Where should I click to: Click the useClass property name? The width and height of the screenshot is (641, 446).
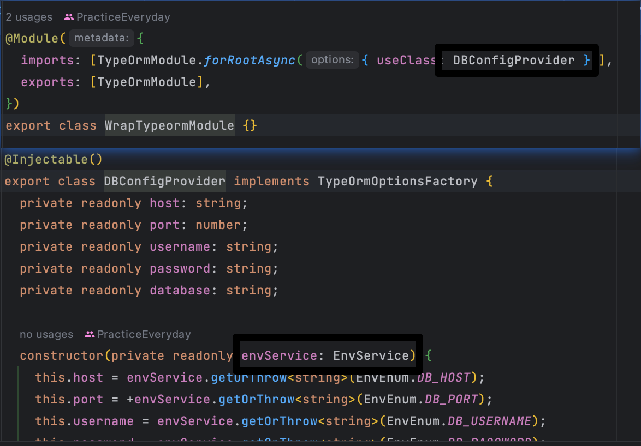click(x=406, y=60)
